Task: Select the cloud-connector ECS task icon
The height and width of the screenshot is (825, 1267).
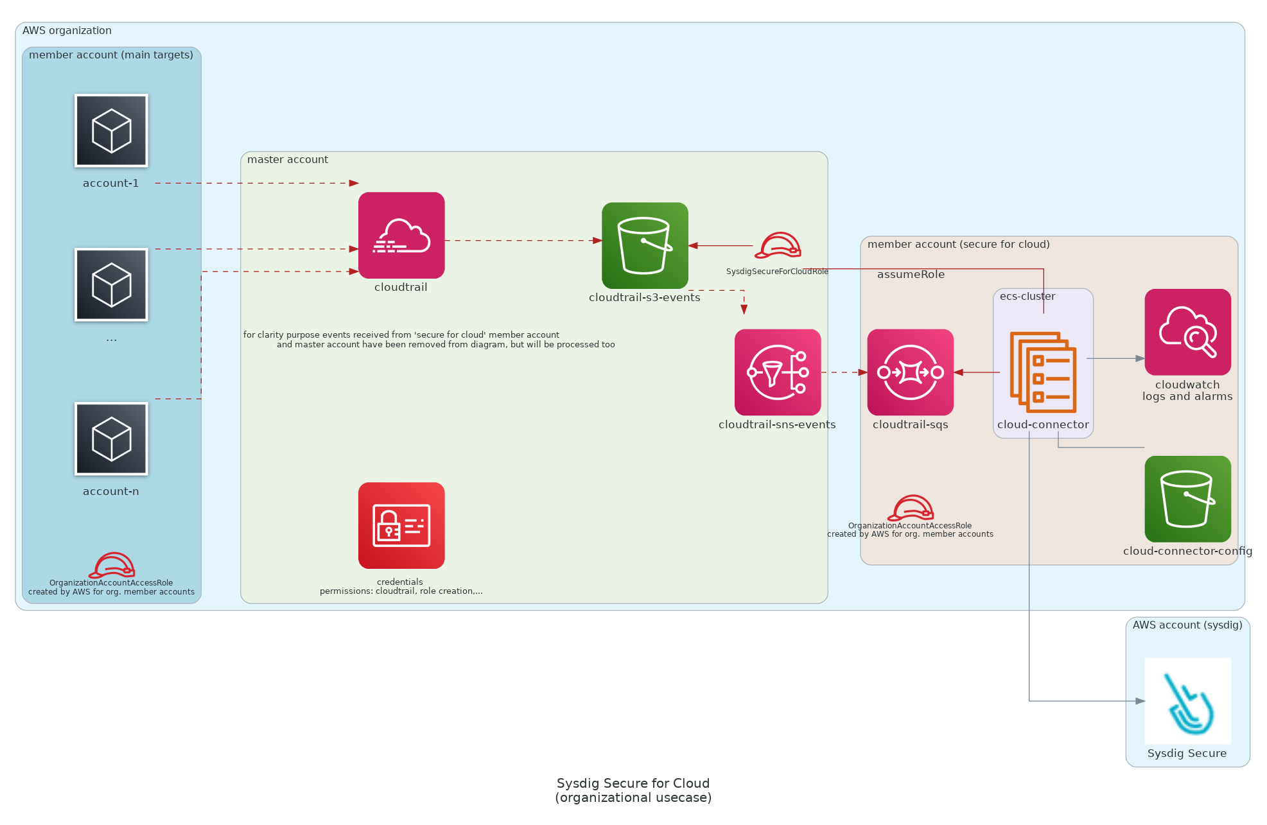Action: click(x=1043, y=372)
